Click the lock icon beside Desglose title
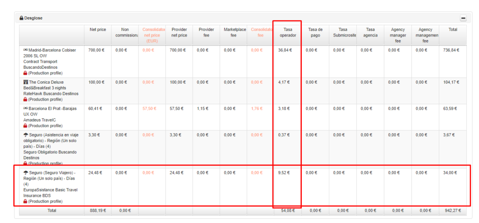 coord(22,18)
